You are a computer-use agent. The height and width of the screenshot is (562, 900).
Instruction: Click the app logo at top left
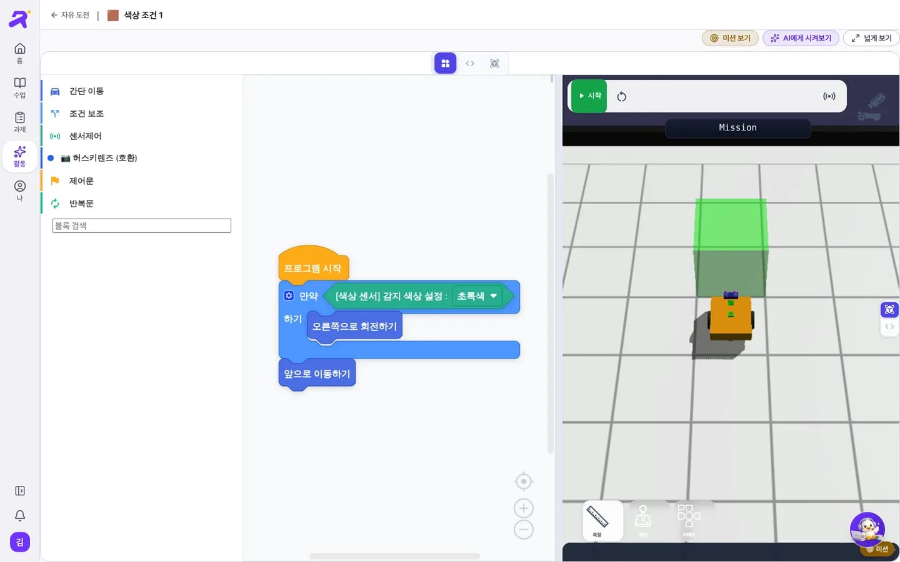pos(19,19)
